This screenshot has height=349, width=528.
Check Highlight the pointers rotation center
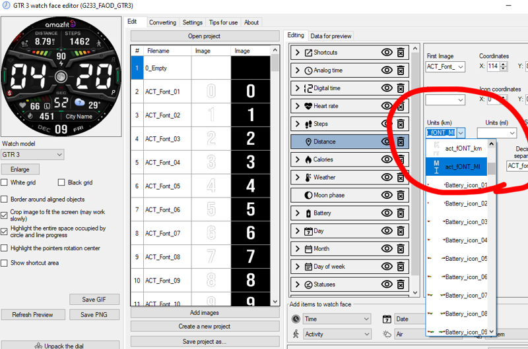[x=5, y=248]
